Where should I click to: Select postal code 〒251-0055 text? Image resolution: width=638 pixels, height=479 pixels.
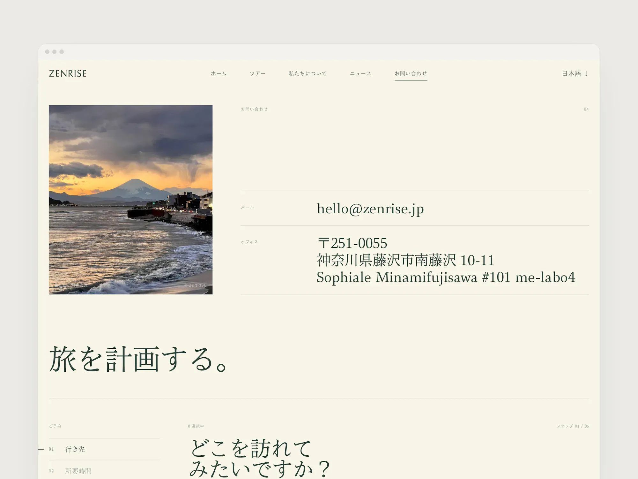click(352, 243)
